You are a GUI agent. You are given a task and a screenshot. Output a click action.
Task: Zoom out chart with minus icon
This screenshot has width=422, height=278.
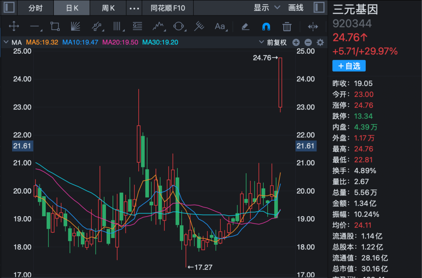click(x=308, y=42)
